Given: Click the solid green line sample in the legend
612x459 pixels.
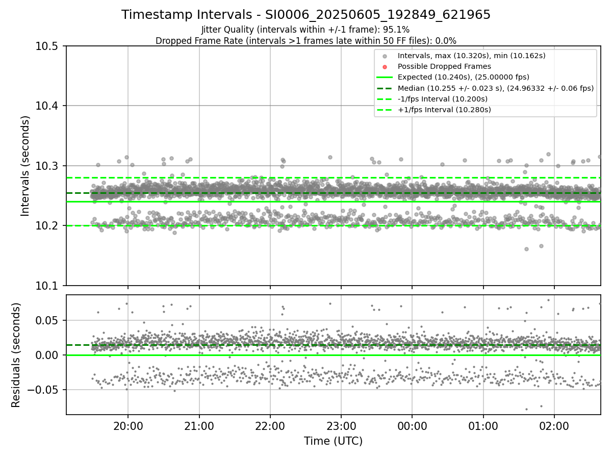Looking at the screenshot, I should tap(385, 78).
